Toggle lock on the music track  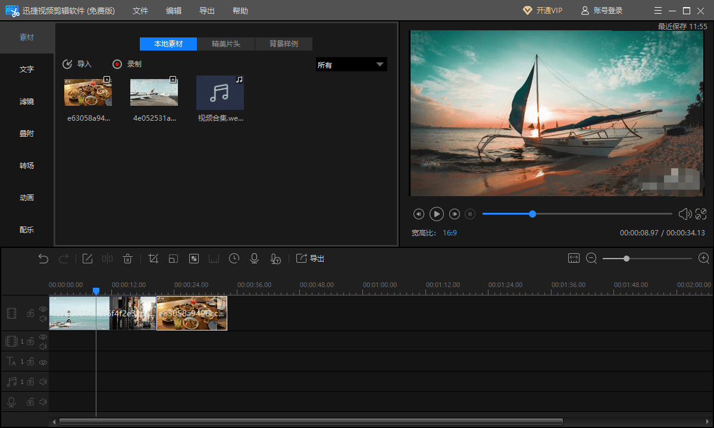click(30, 382)
